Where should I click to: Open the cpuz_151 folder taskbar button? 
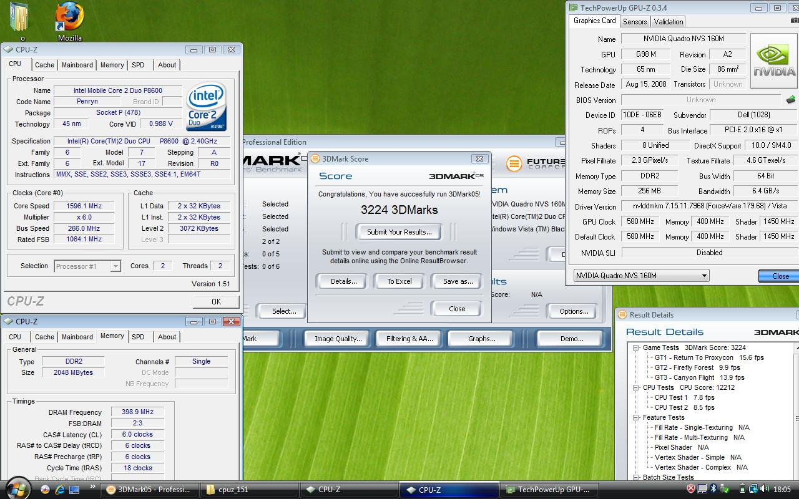[248, 490]
